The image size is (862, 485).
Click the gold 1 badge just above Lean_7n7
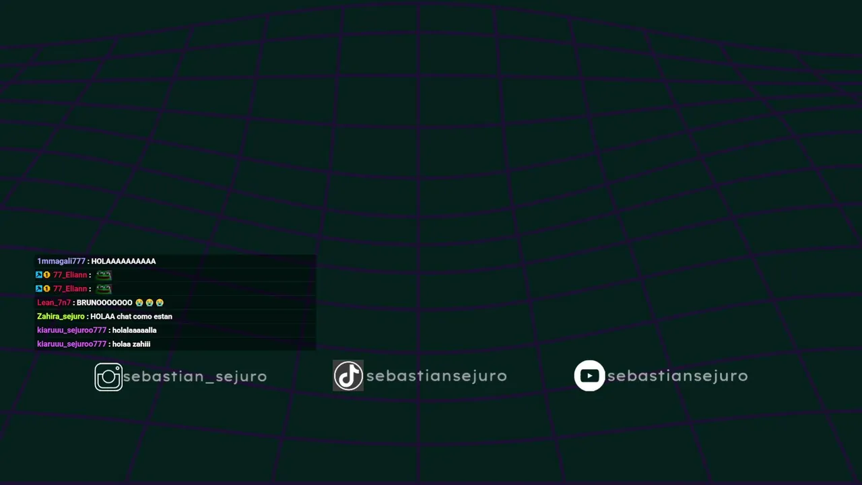pos(47,289)
